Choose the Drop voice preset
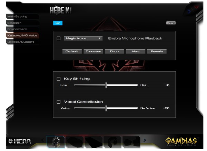The width and height of the screenshot is (207, 151). click(x=114, y=52)
